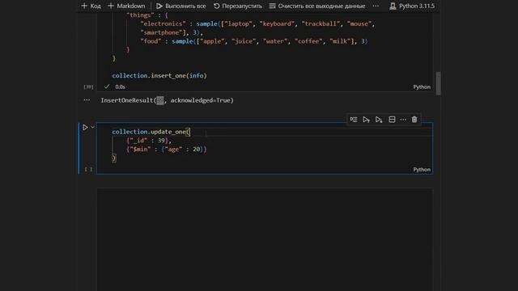
Task: Execute cell and above icon in cell toolbar
Action: click(x=366, y=120)
